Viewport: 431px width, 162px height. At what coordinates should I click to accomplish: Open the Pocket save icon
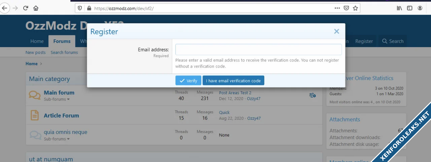[346, 8]
